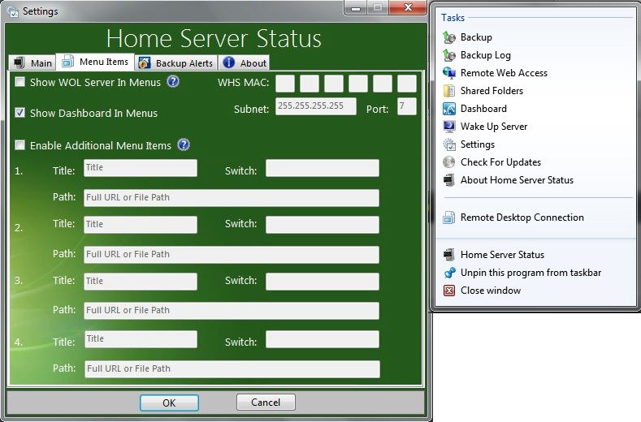Screen dimensions: 641x422
Task: Click the Backup Log icon
Action: 449,55
